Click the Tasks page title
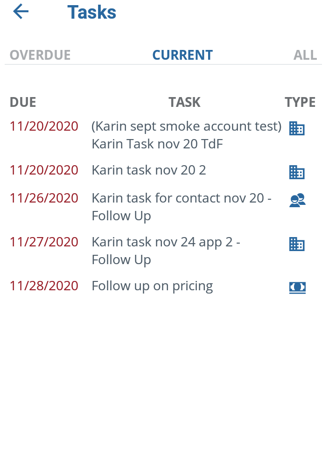Viewport: 336px width, 476px height. 91,12
